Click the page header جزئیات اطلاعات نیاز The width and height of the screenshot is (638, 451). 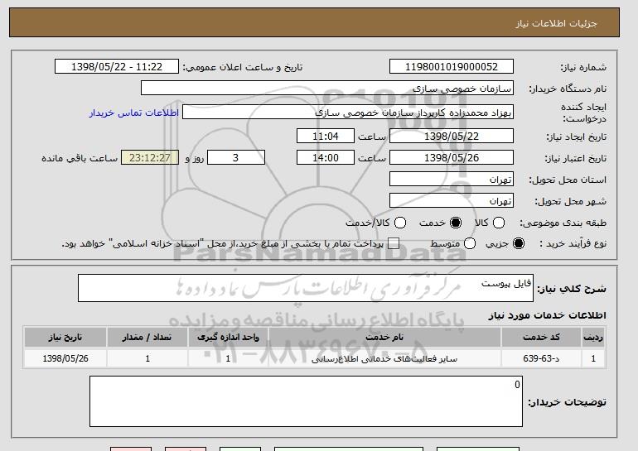(556, 23)
